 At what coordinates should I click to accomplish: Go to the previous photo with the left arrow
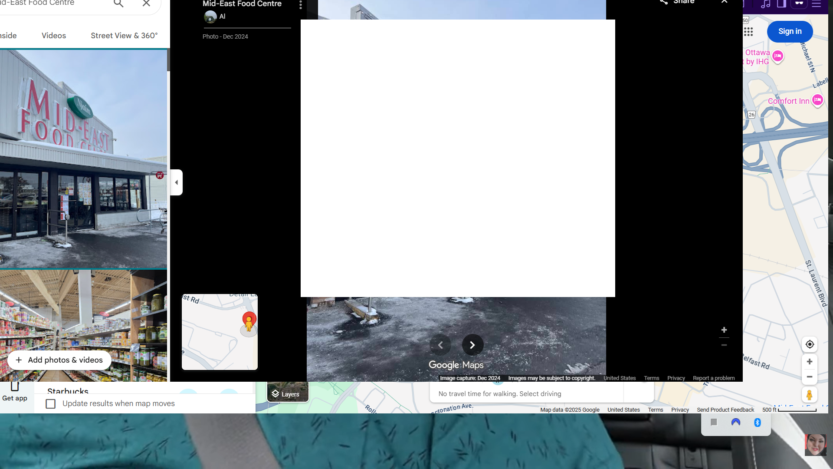click(x=440, y=345)
